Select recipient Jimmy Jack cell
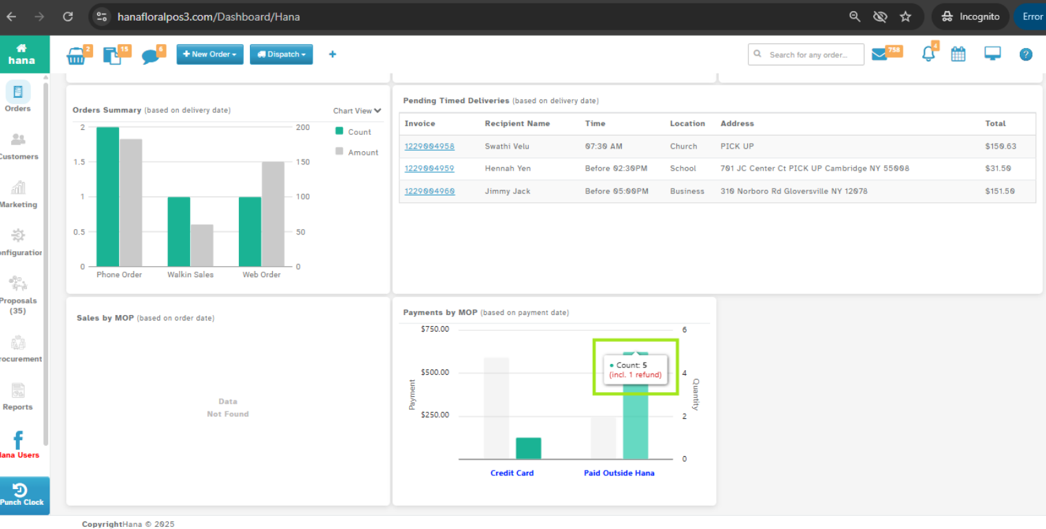This screenshot has width=1046, height=529. pos(508,191)
